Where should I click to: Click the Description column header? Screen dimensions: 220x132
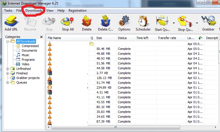tap(212, 38)
